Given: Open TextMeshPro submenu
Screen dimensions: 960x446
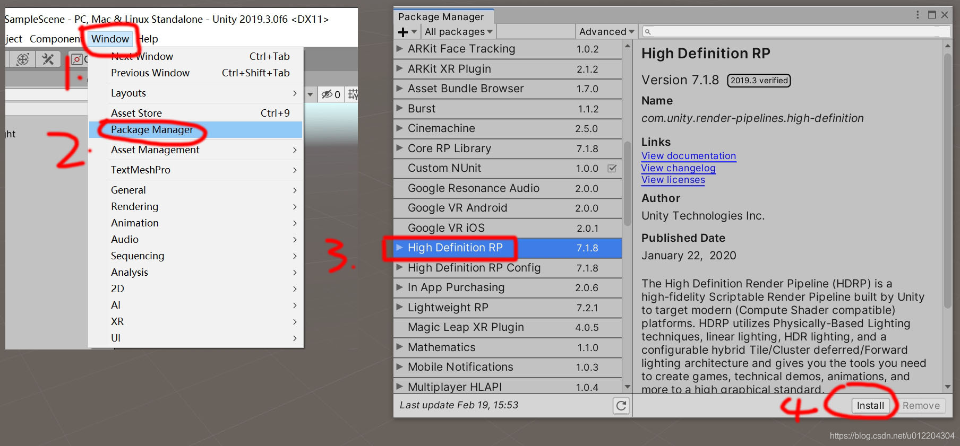Looking at the screenshot, I should click(x=196, y=170).
